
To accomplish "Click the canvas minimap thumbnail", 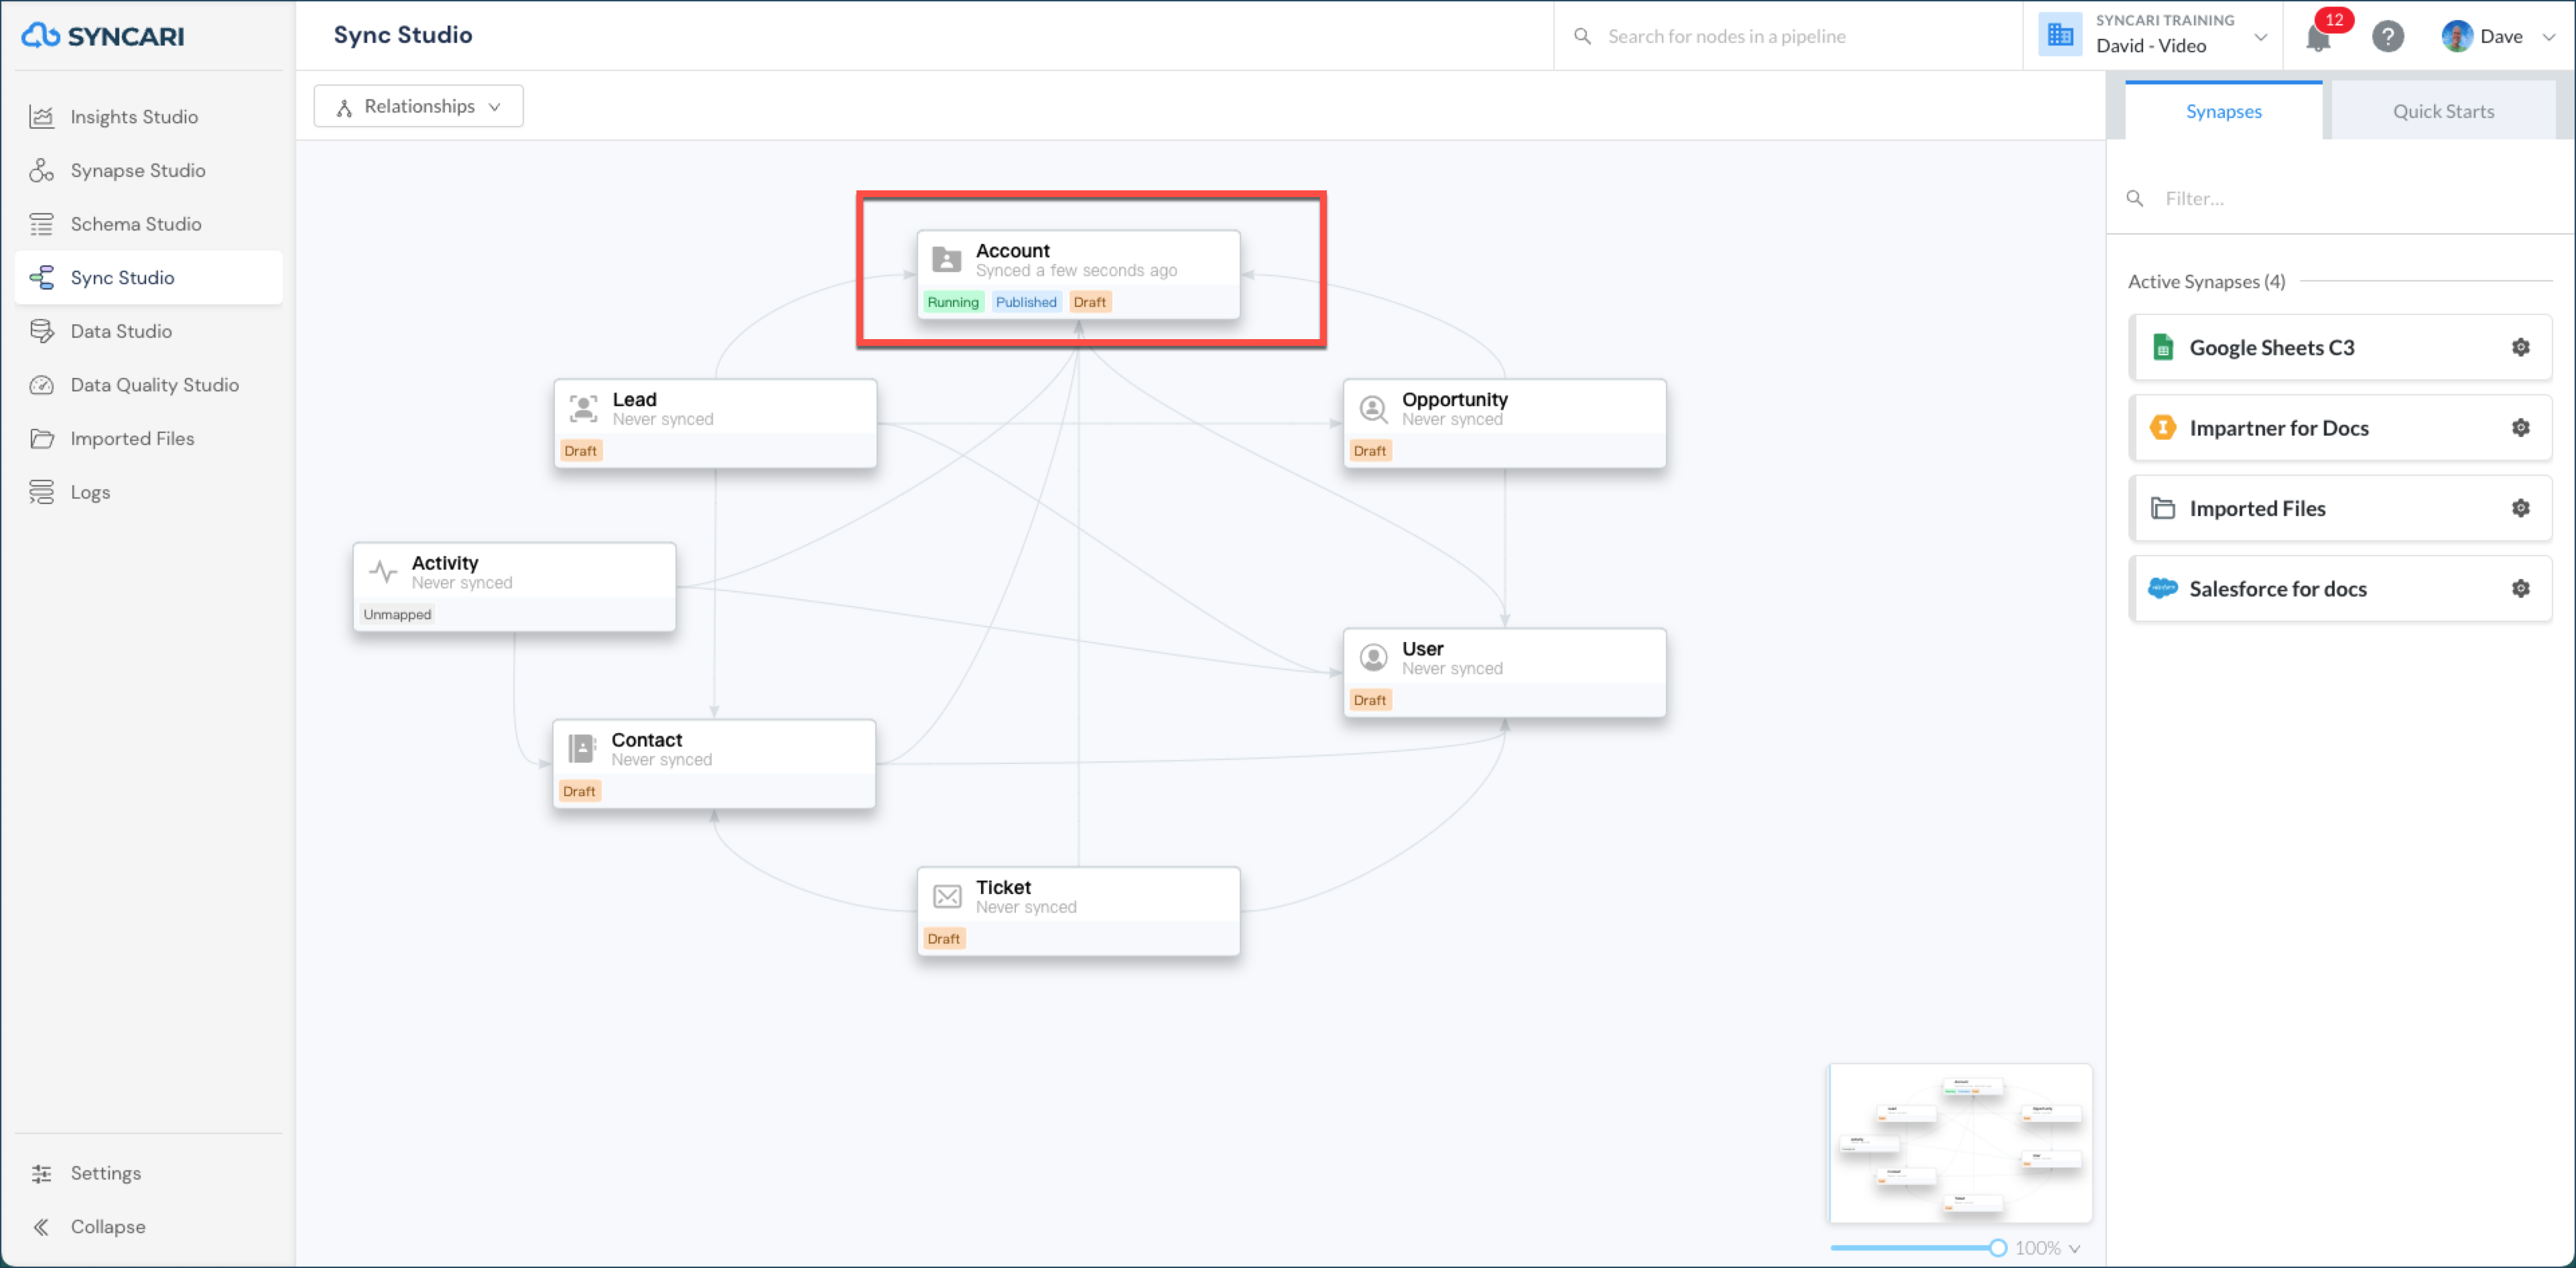I will click(x=1960, y=1143).
